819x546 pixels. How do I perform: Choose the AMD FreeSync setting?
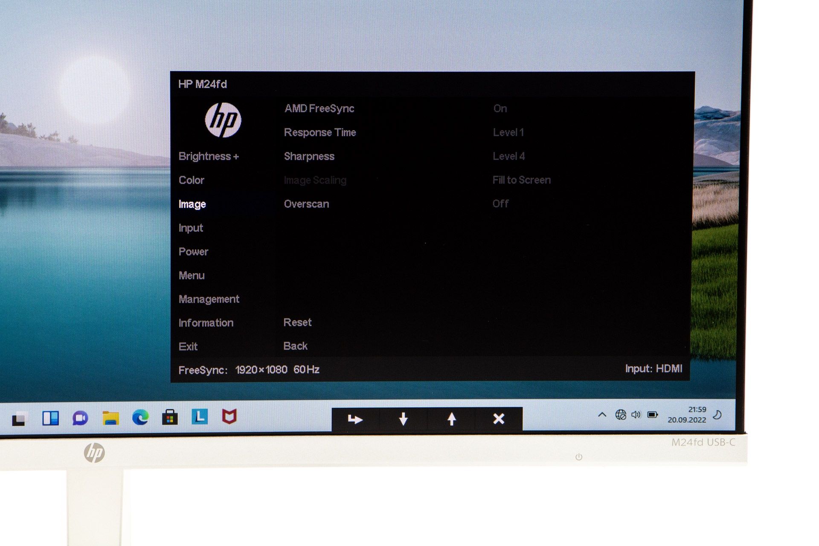tap(319, 109)
